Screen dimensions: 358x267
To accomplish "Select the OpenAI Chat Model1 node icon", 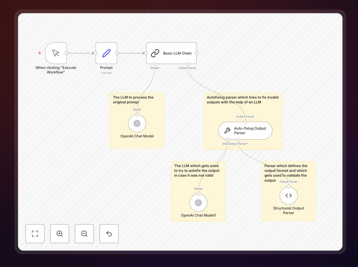I will pos(198,203).
